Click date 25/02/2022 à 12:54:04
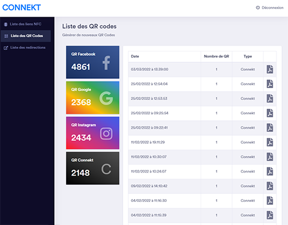 (x=149, y=84)
